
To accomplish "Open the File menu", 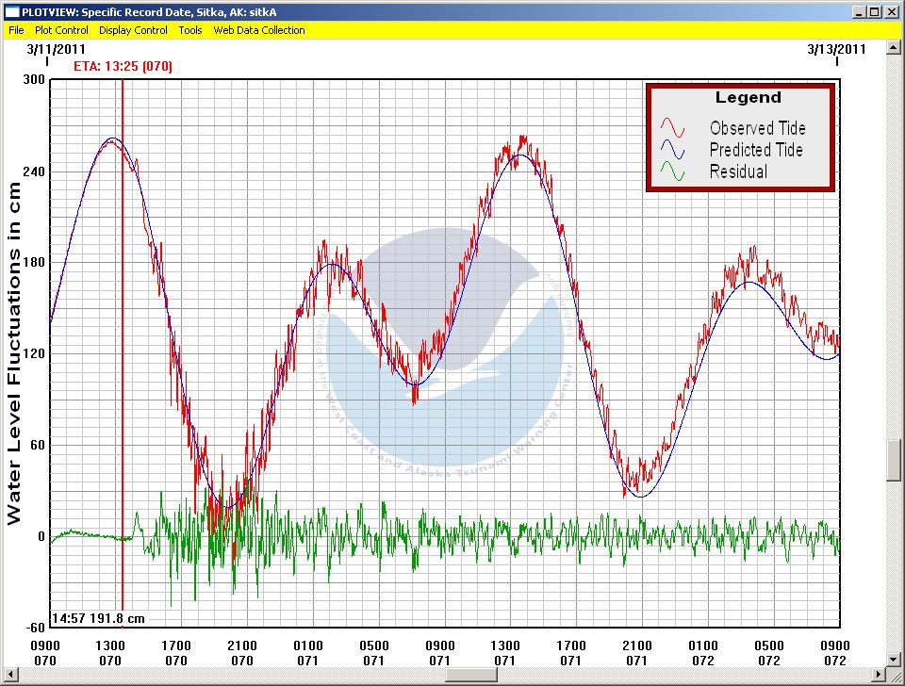I will 16,30.
